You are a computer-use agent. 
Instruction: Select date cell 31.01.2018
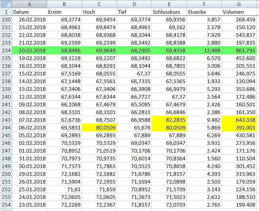pos(30,159)
